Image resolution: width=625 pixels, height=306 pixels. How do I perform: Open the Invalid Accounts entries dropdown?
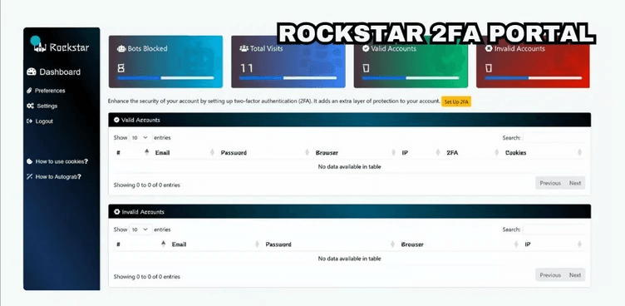point(140,229)
